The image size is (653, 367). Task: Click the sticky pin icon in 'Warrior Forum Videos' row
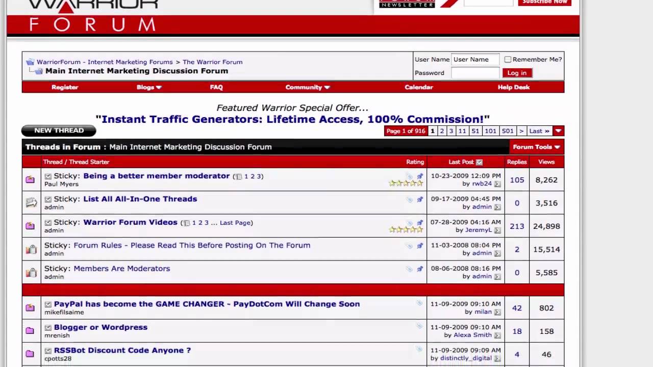[x=420, y=223]
